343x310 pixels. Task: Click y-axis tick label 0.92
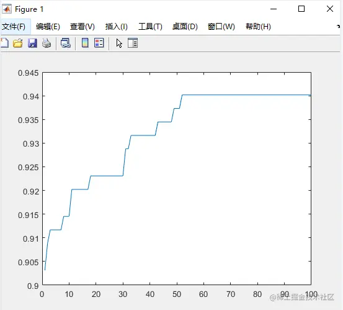tap(31, 191)
